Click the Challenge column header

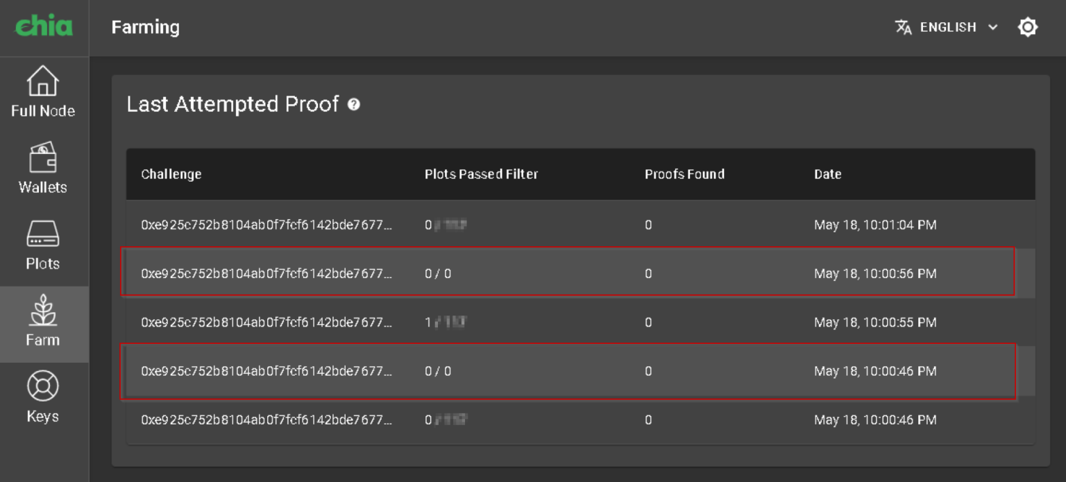171,174
